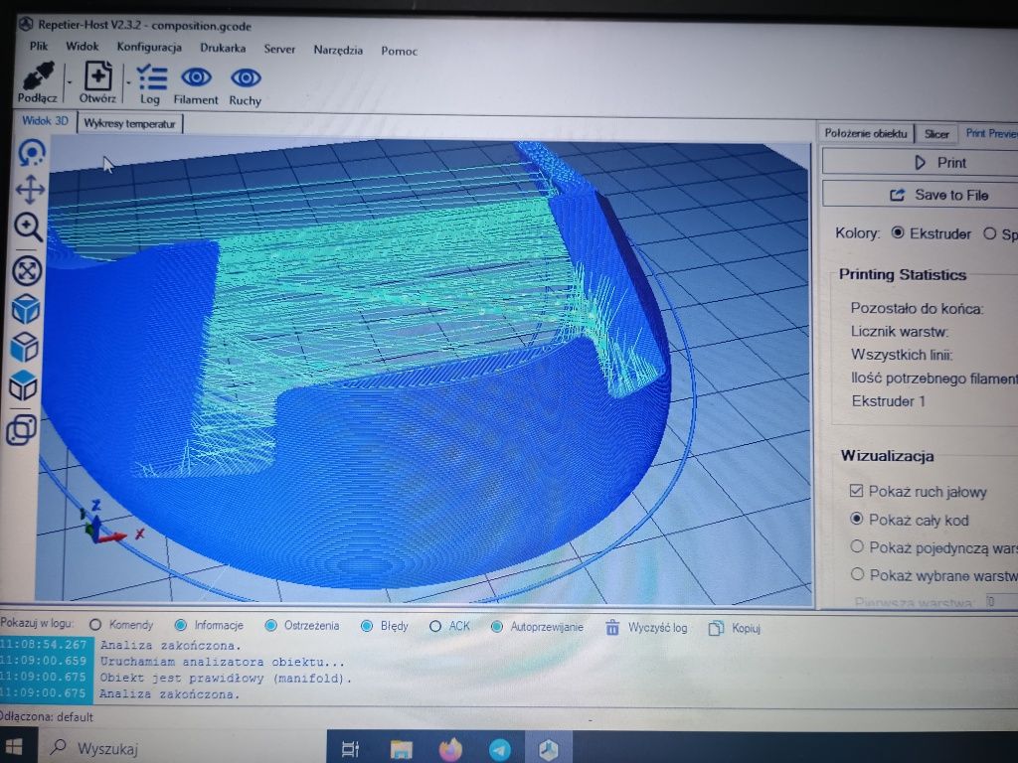Open the Slicer tab
Image resolution: width=1018 pixels, height=763 pixels.
click(936, 134)
